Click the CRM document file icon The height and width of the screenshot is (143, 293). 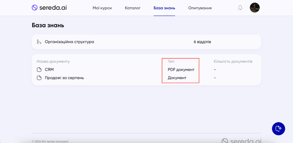point(39,69)
